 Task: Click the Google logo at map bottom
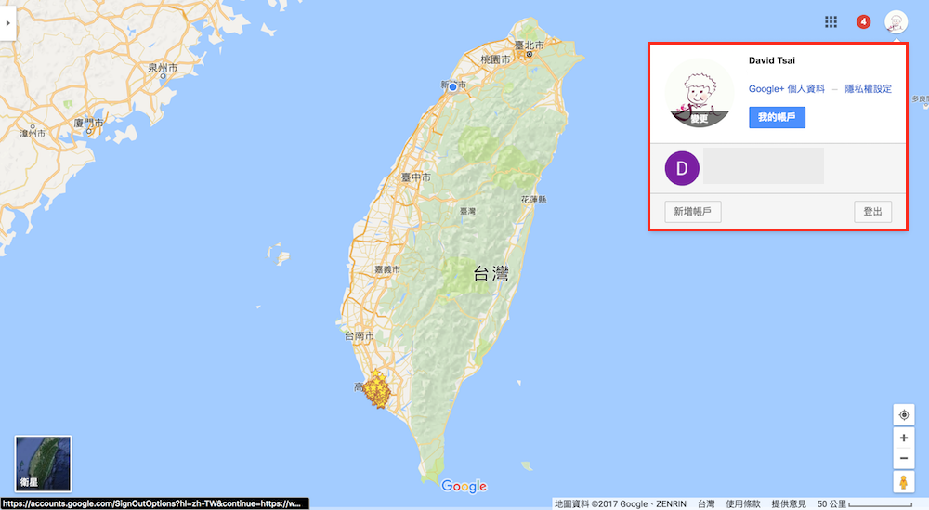[464, 486]
